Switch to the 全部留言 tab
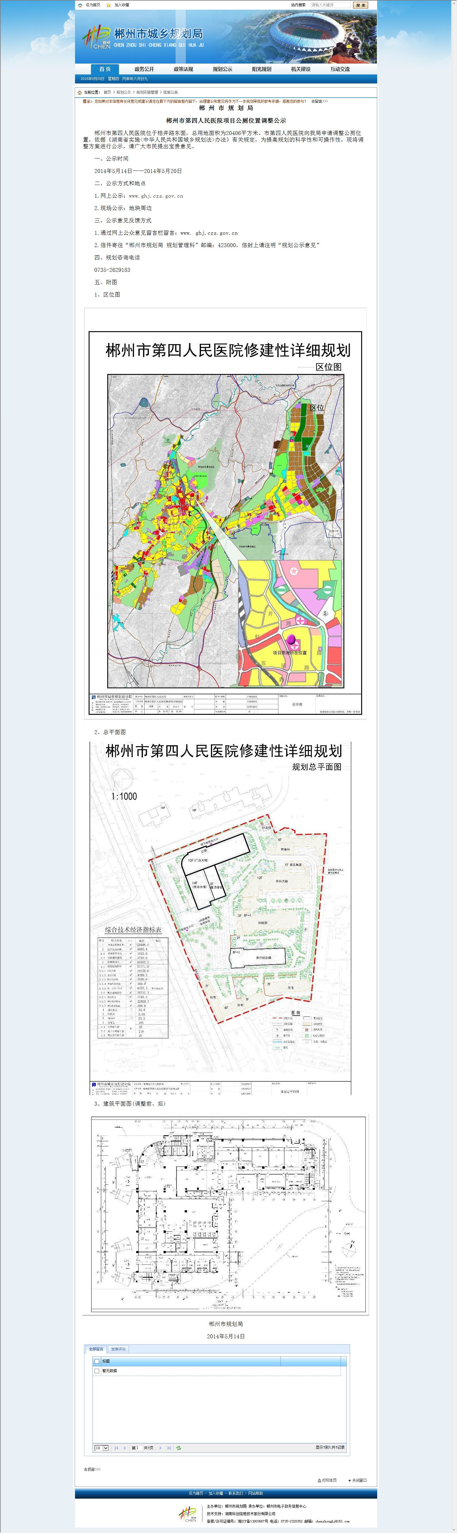 click(x=96, y=1349)
